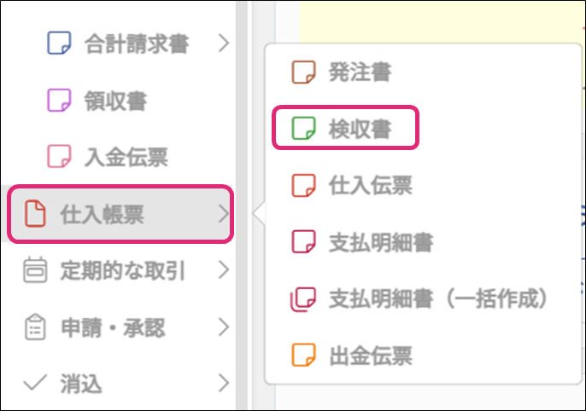Viewport: 586px width, 411px height.
Task: Click the green 検収書 icon
Action: (x=303, y=129)
